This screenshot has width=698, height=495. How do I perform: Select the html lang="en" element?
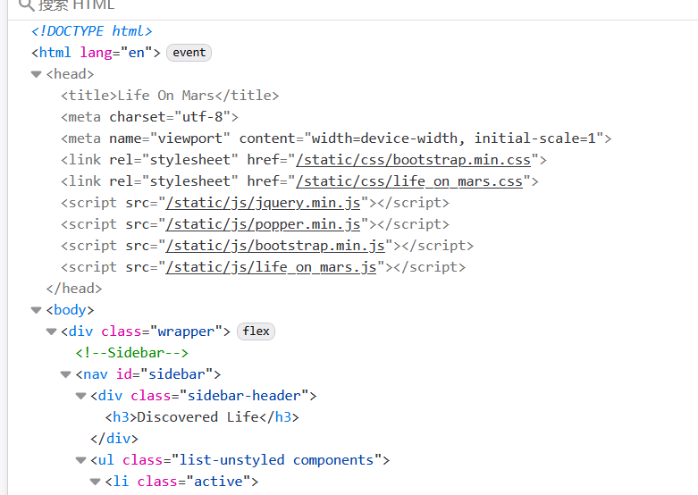click(x=96, y=53)
